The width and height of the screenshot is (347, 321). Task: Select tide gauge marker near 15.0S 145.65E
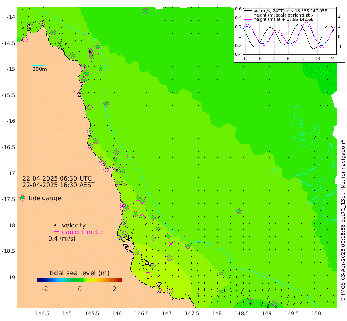[x=101, y=68]
